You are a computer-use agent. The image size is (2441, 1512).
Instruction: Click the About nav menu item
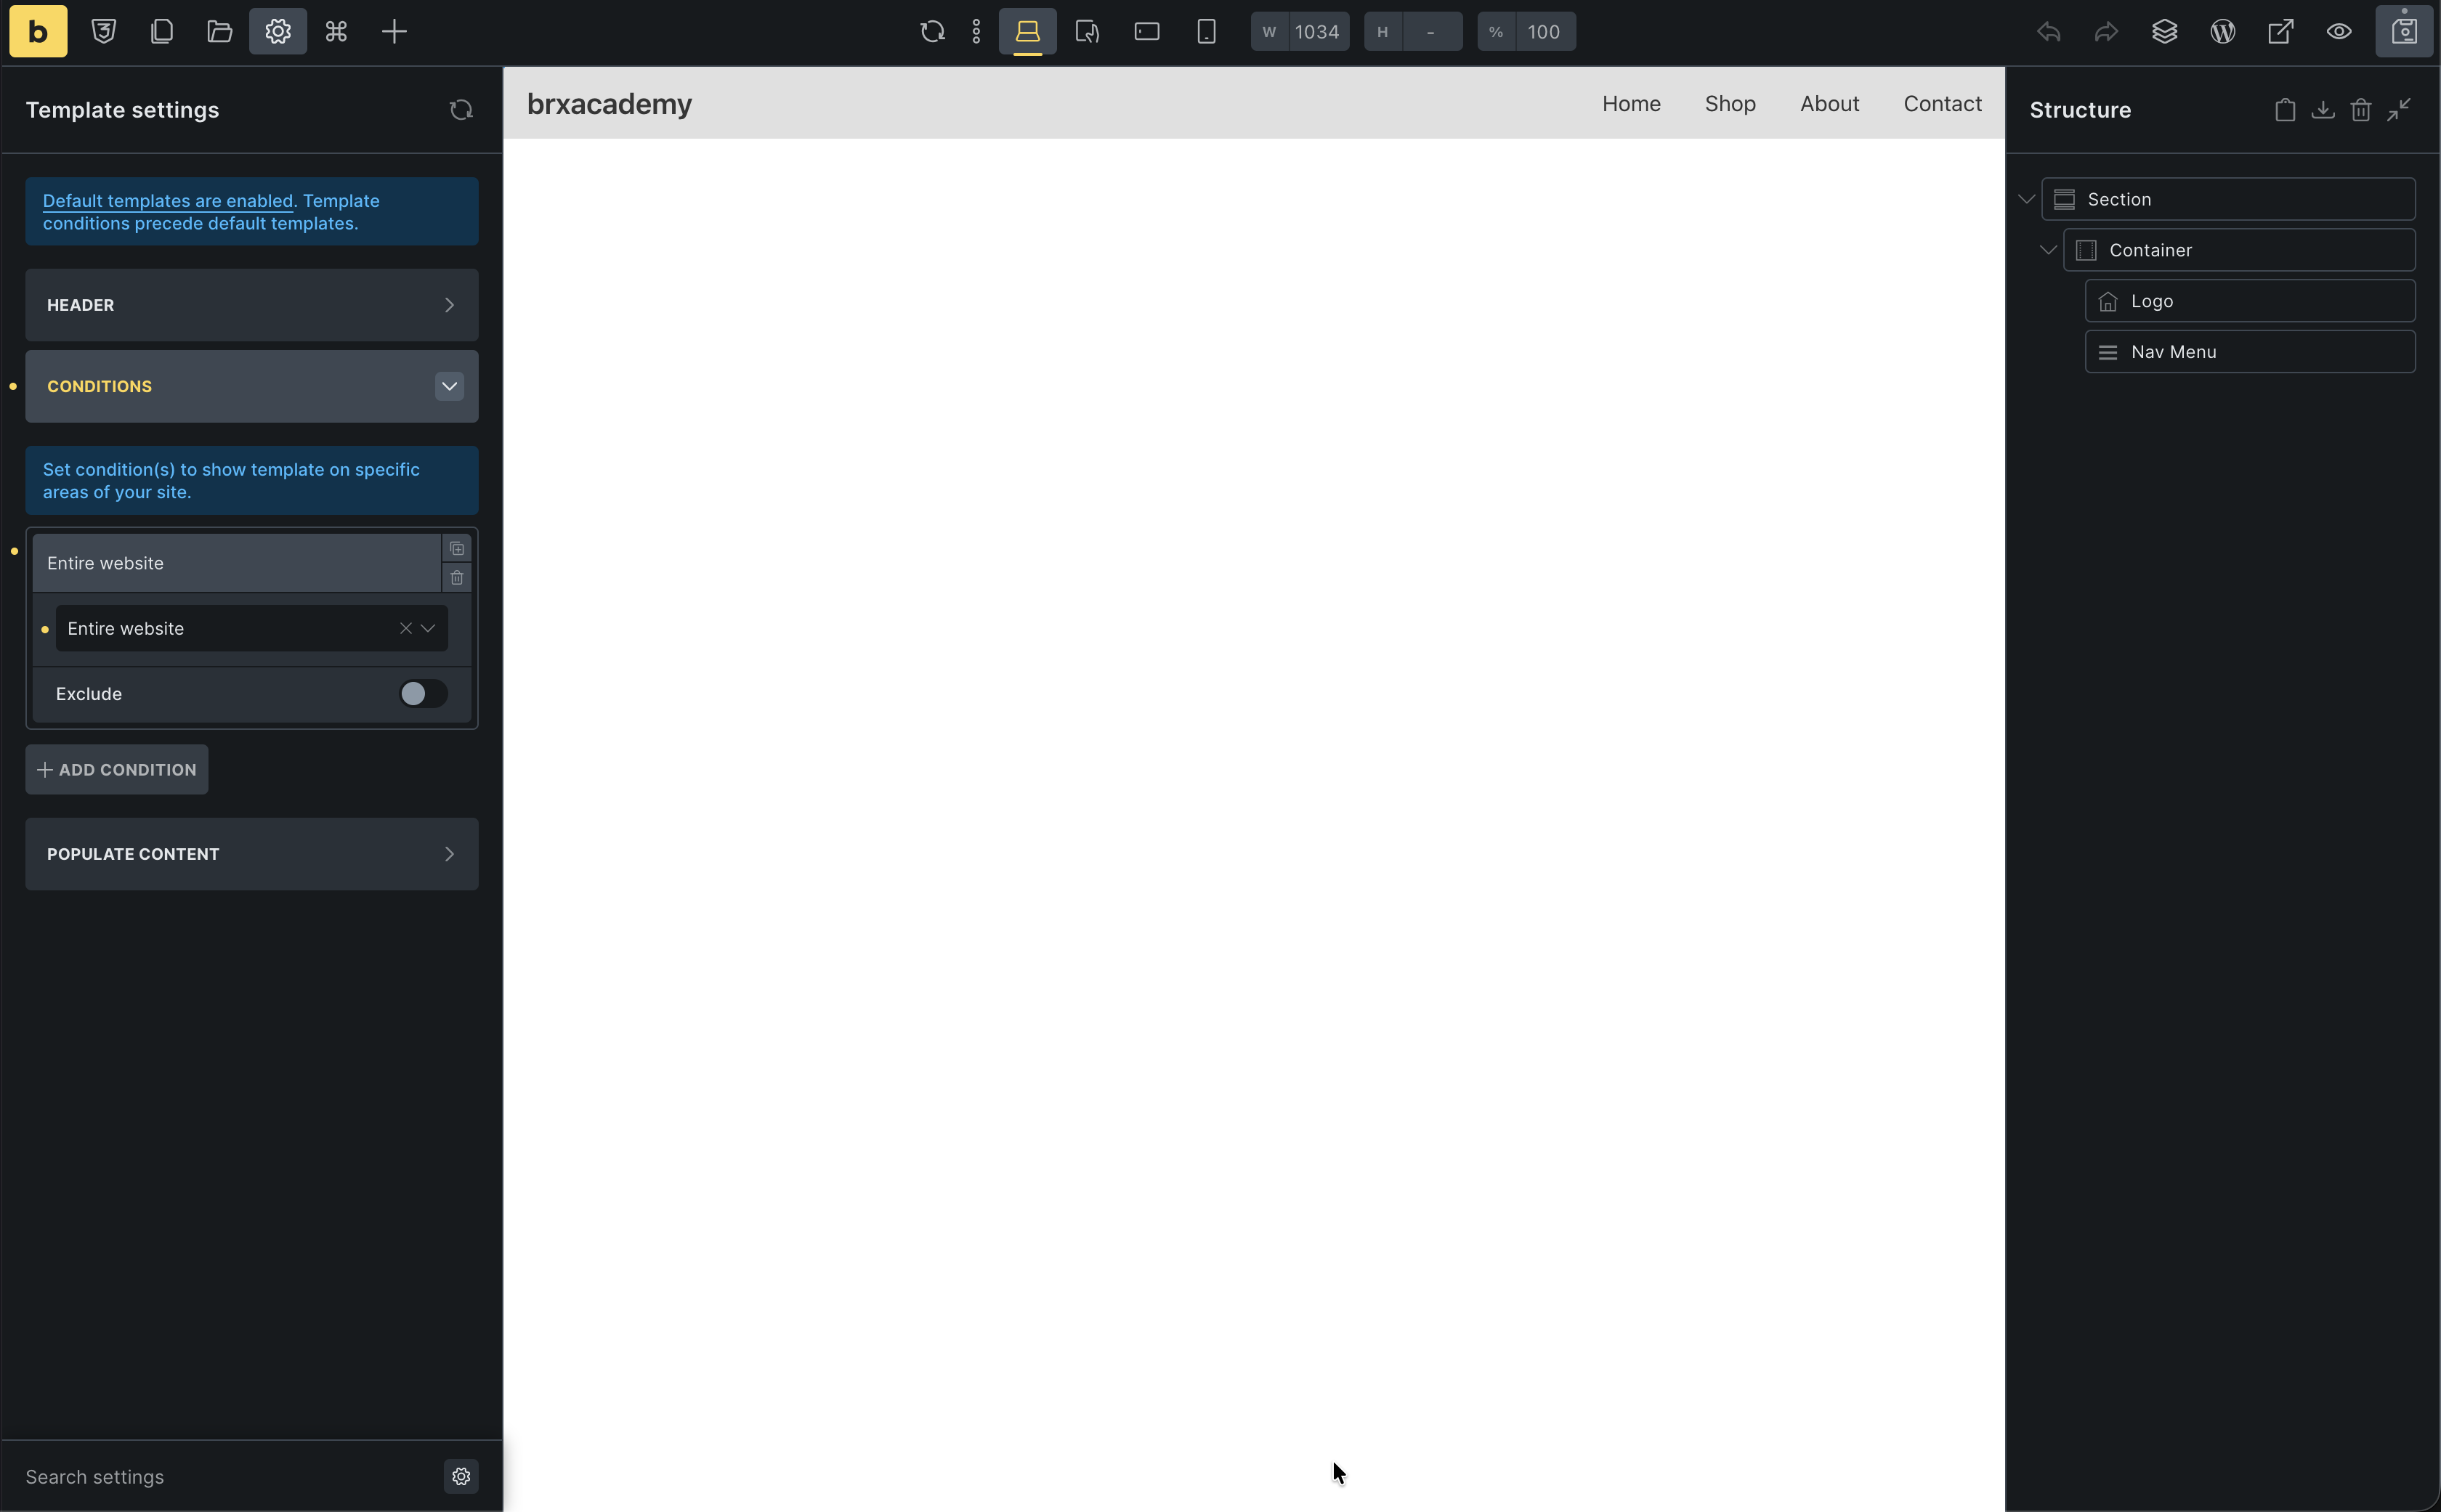[1829, 104]
